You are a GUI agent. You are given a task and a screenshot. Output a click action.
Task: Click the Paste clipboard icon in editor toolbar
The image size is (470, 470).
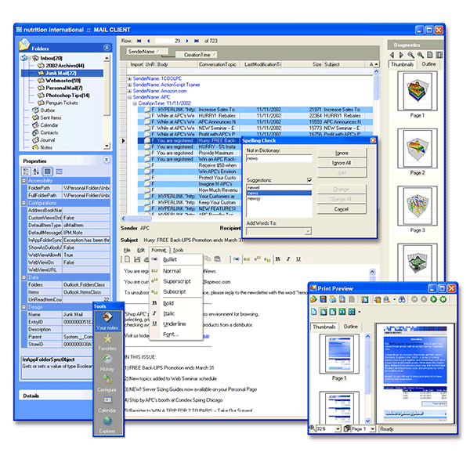point(218,258)
